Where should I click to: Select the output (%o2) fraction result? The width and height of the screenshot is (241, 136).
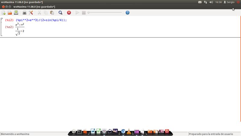20,29
